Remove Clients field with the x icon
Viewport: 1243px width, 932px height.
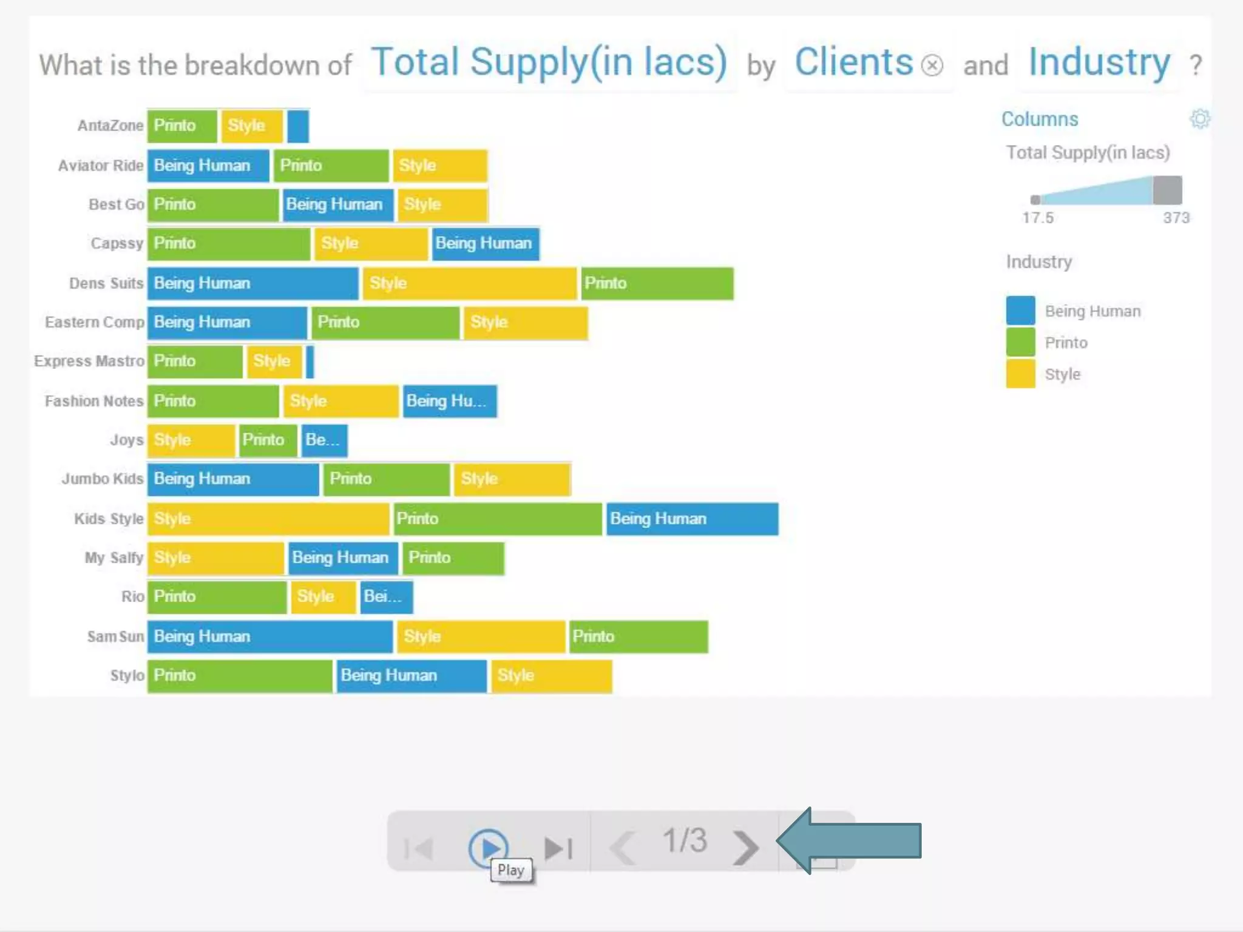point(932,65)
